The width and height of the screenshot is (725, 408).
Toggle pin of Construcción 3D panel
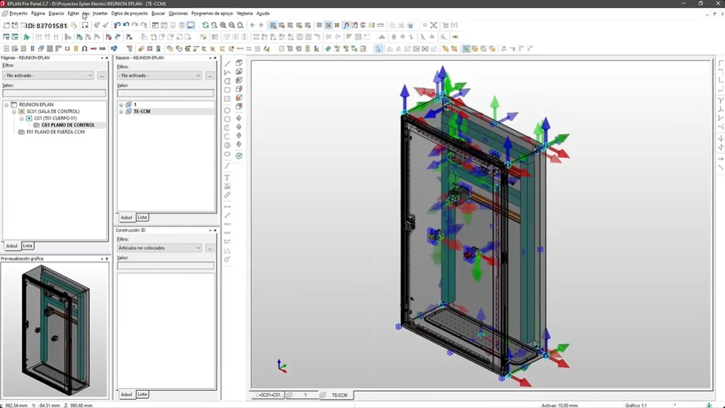click(210, 231)
